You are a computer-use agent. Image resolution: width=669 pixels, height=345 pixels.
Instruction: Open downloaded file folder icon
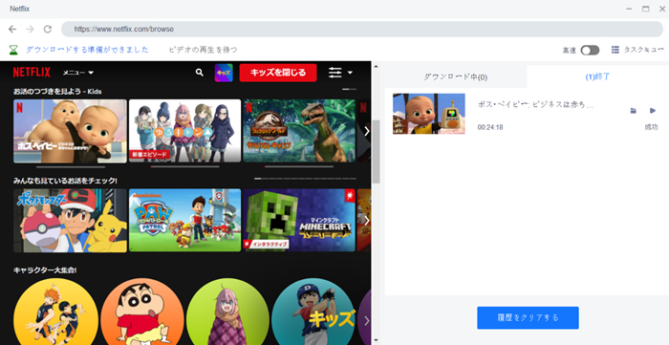tap(633, 111)
